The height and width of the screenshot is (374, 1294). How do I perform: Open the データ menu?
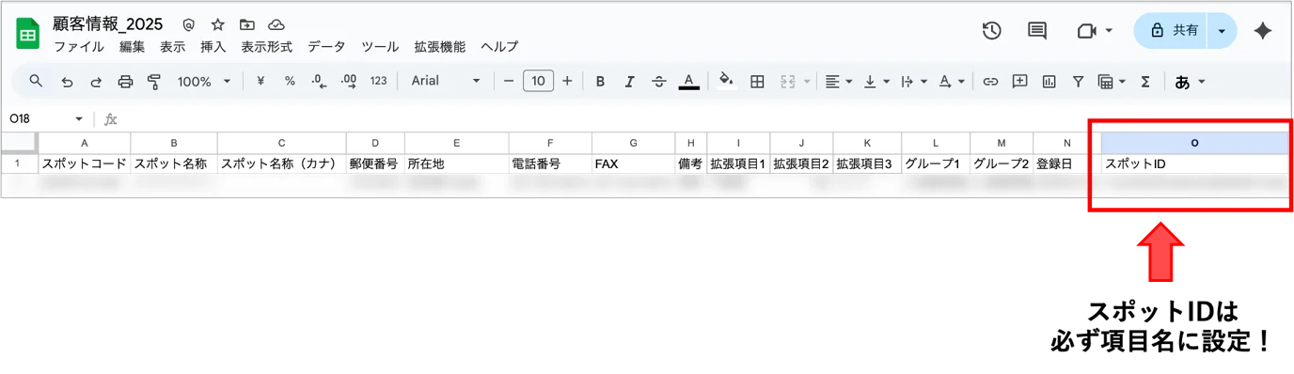(326, 47)
